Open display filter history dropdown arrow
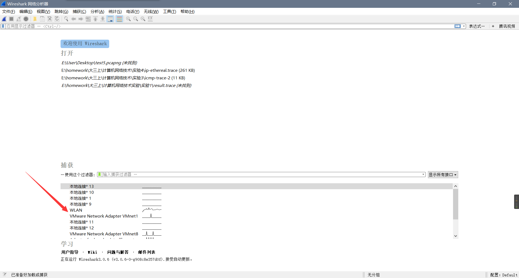Image resolution: width=519 pixels, height=278 pixels. tap(464, 26)
